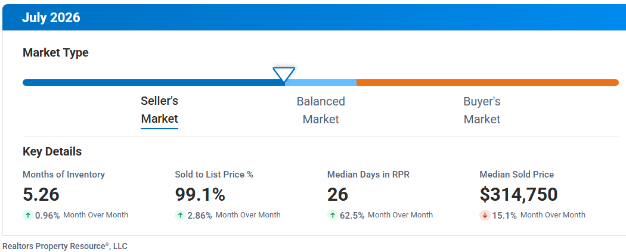Click the Key Details heading
Viewport: 626px width, 252px height.
52,151
